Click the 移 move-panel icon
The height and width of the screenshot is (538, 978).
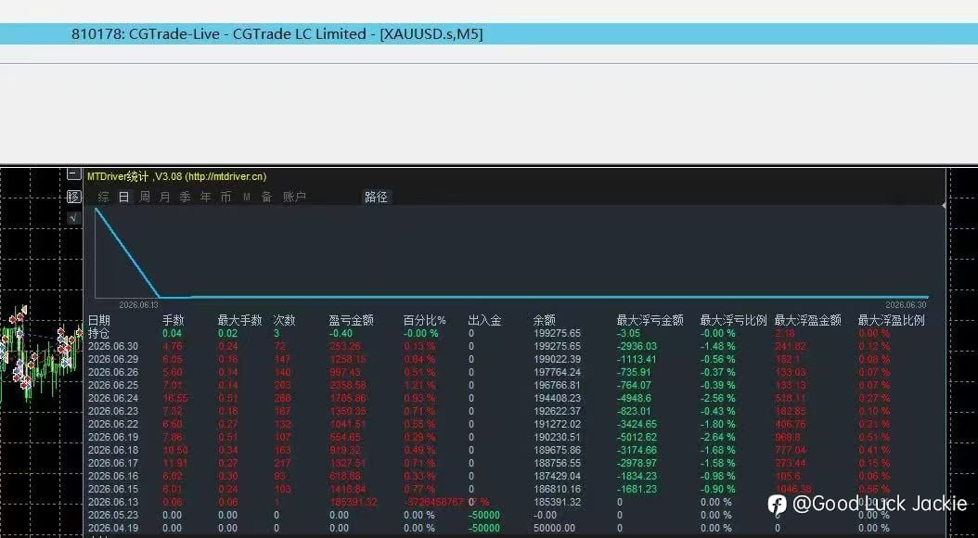73,197
